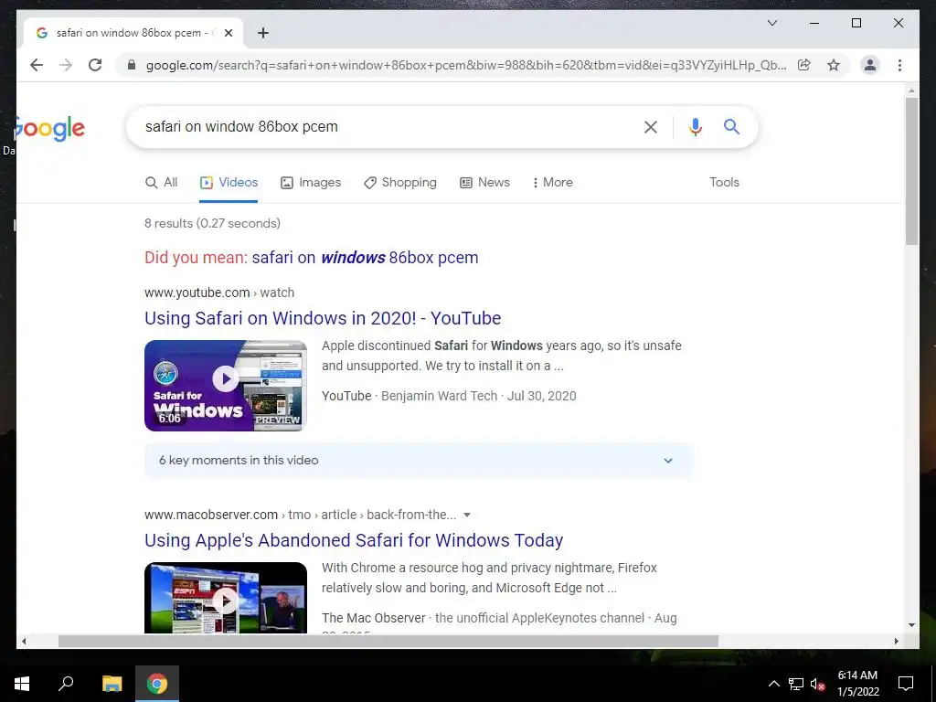Open taskbar search magnifier
This screenshot has width=936, height=702.
[66, 684]
